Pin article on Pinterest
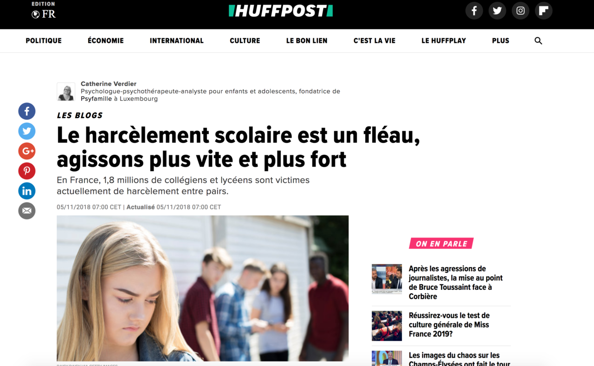Screen dimensions: 594x366 tap(27, 171)
